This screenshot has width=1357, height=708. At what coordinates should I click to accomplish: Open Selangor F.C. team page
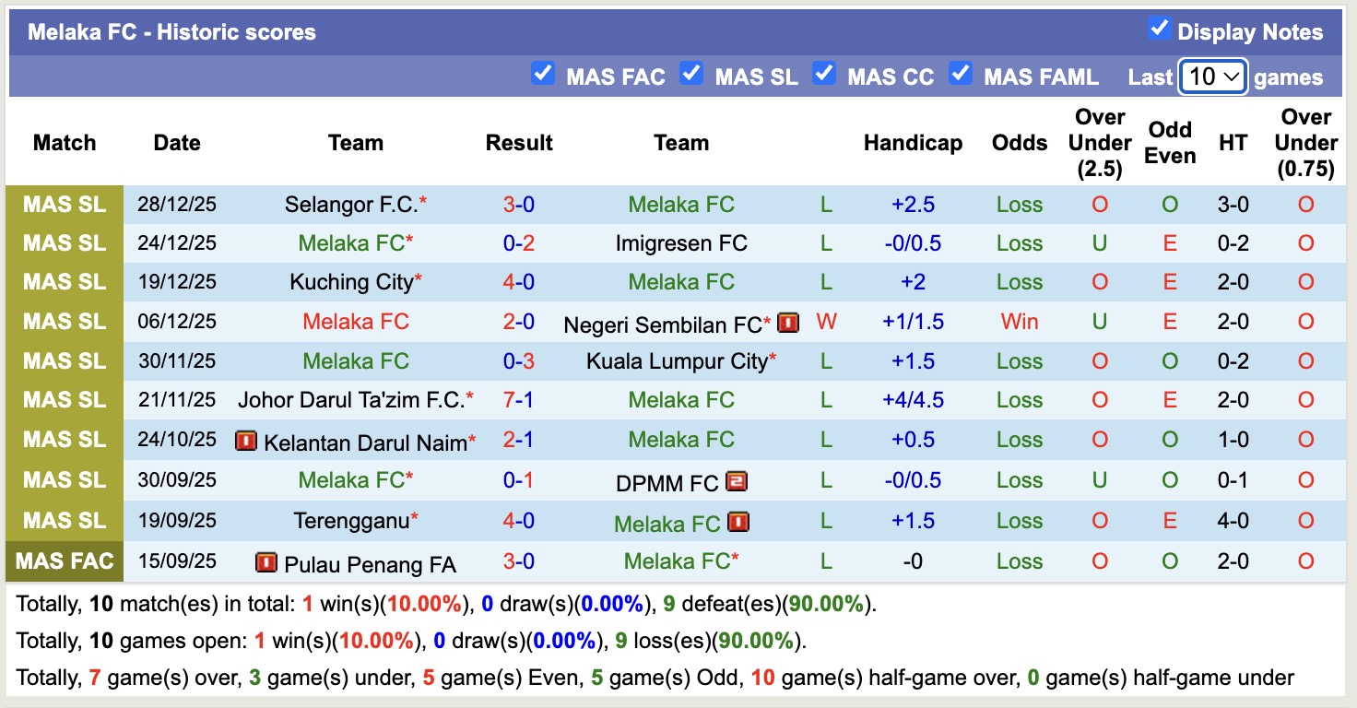click(x=351, y=205)
